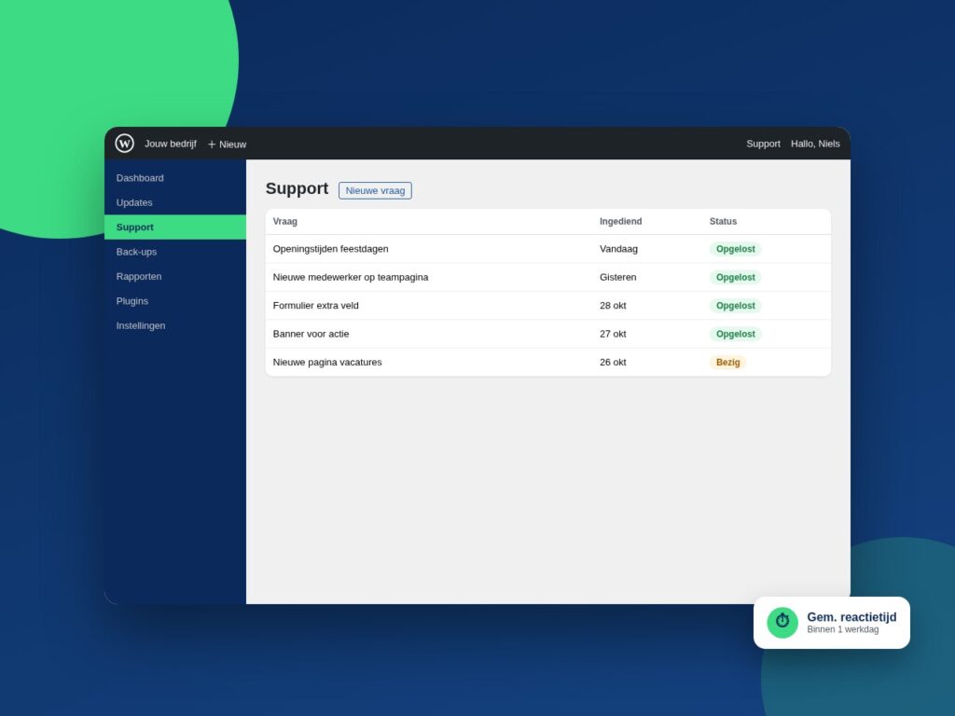Open Support in the top bar
Screen dimensions: 955x716
tap(763, 144)
